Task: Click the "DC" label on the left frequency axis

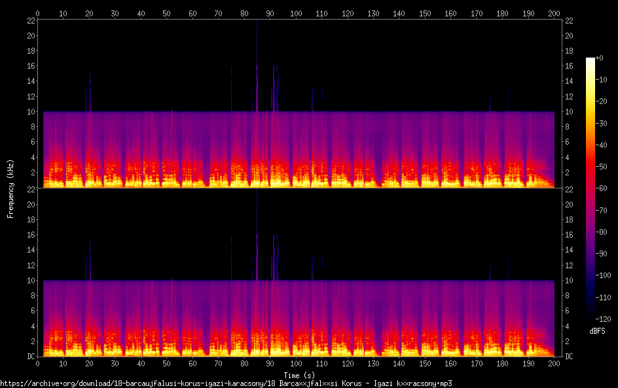Action: [x=31, y=357]
